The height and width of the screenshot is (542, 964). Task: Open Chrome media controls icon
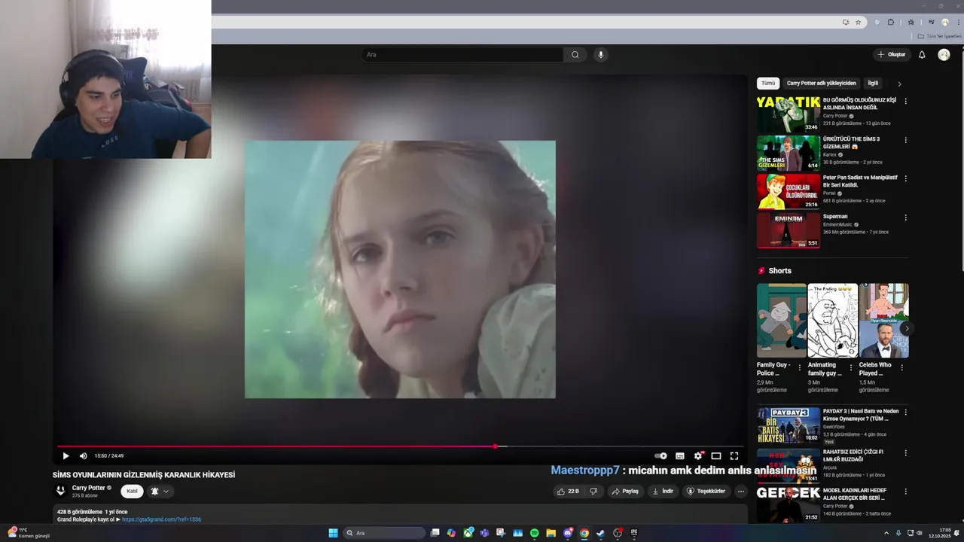[x=932, y=23]
